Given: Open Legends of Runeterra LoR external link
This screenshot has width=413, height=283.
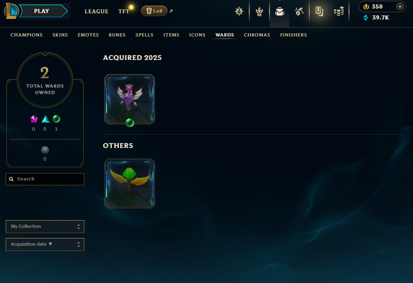Looking at the screenshot, I should point(154,11).
